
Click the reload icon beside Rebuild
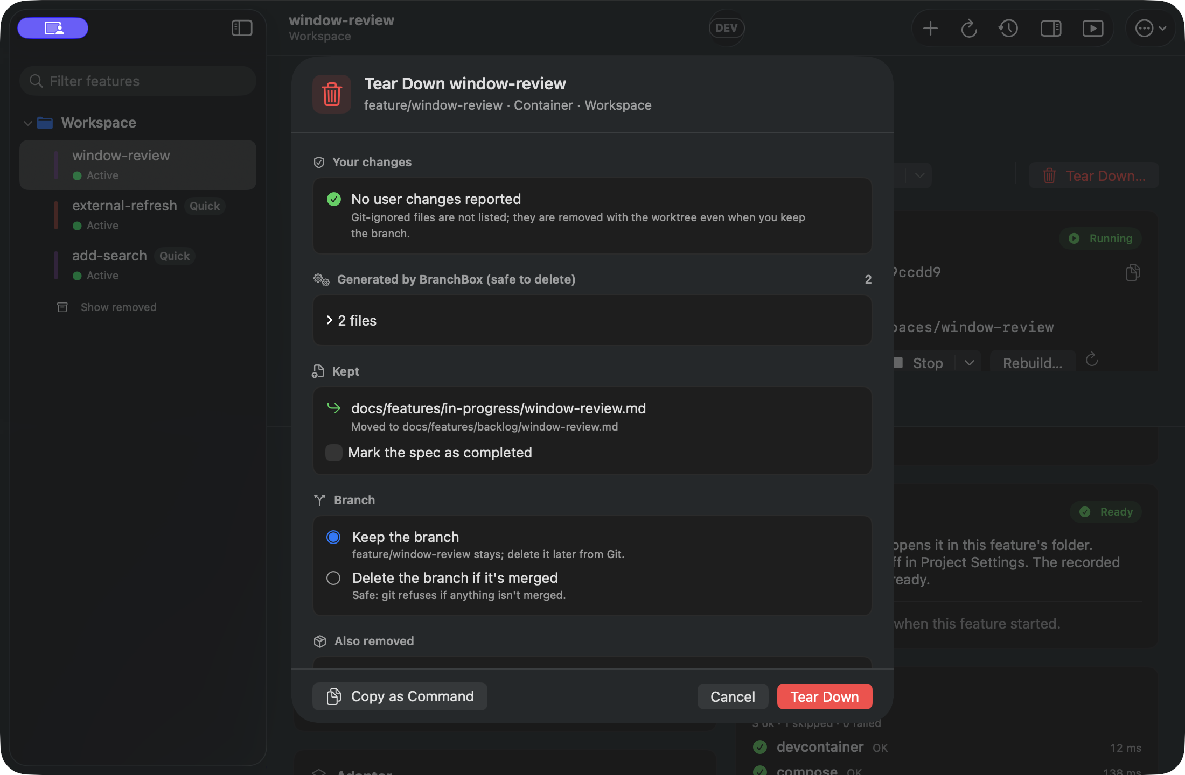1092,360
